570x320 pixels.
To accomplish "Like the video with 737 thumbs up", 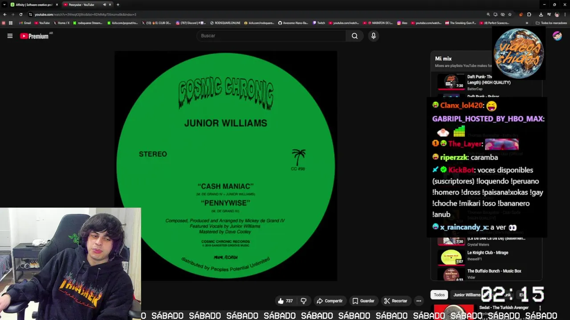I will click(285, 301).
